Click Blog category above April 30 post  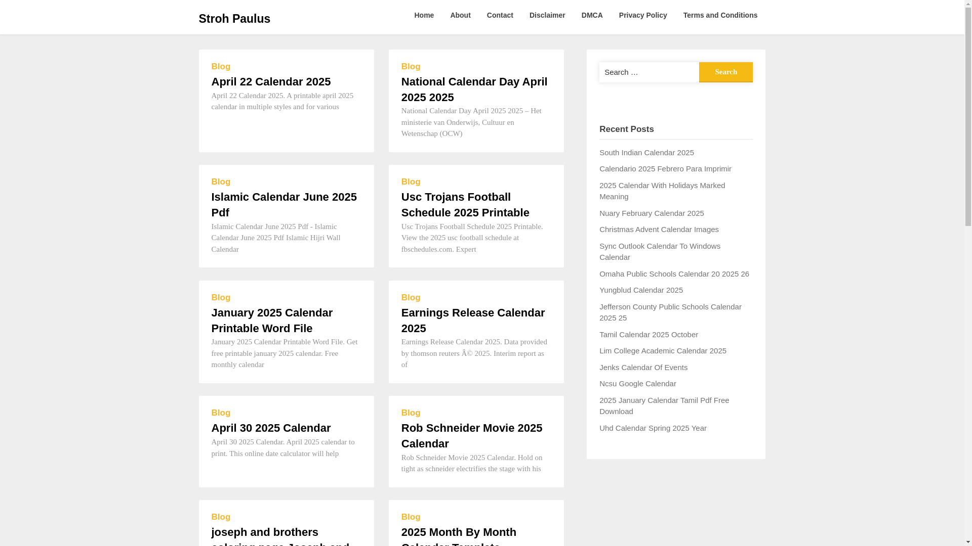click(x=221, y=413)
